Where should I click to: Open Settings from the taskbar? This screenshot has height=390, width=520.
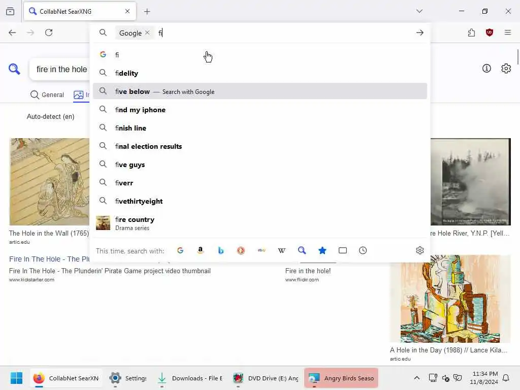[x=128, y=378]
